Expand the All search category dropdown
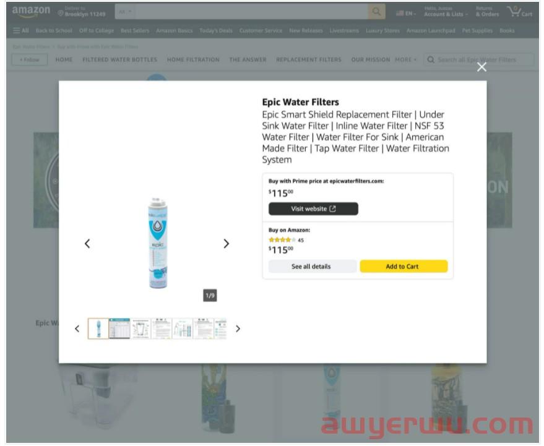Viewport: 544px width, 446px height. click(125, 12)
